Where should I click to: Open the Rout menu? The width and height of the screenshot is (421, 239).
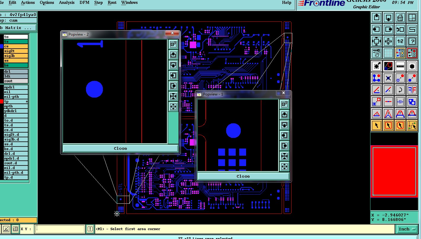pyautogui.click(x=112, y=3)
